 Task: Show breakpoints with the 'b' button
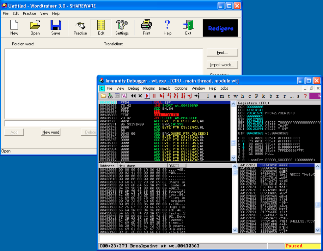point(271,96)
